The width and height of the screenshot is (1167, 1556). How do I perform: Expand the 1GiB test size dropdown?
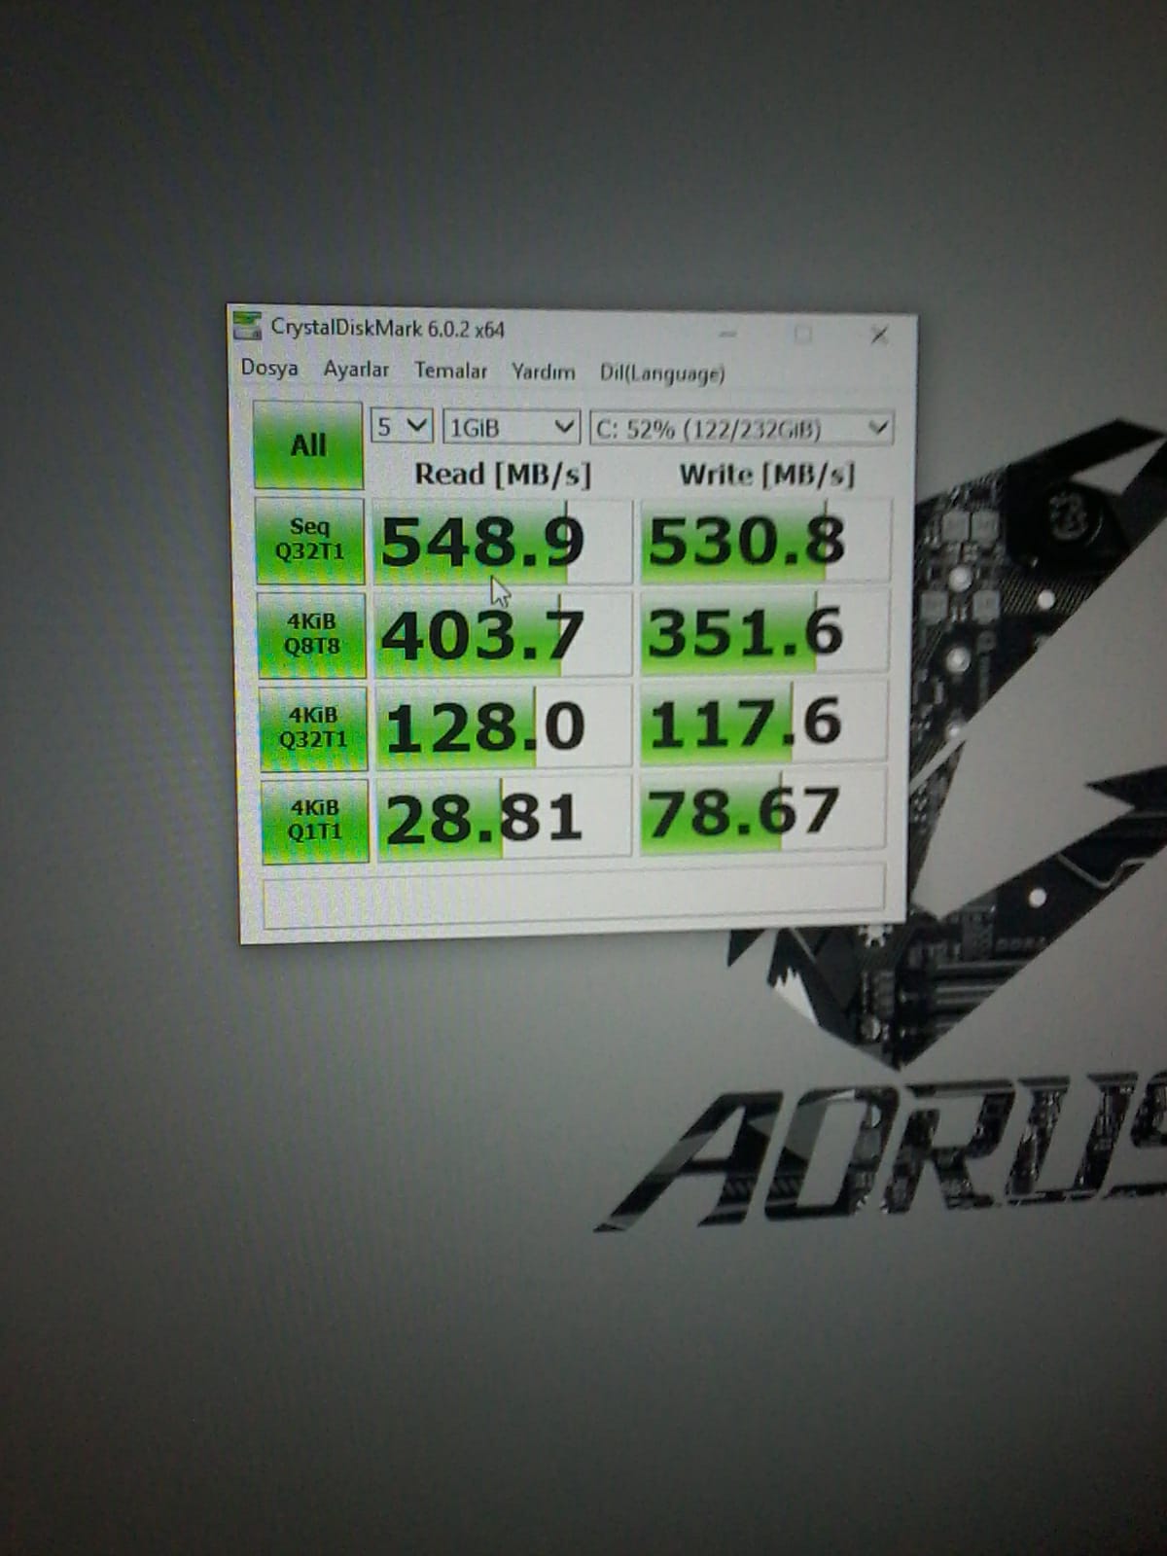(x=511, y=427)
